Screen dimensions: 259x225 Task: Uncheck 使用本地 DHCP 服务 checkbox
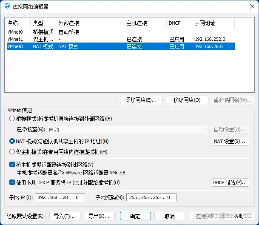click(x=12, y=182)
